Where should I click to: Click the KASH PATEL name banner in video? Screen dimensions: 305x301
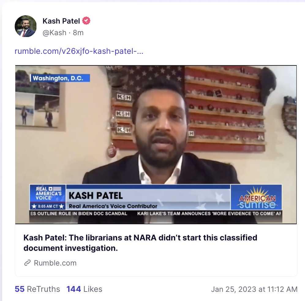pyautogui.click(x=96, y=195)
